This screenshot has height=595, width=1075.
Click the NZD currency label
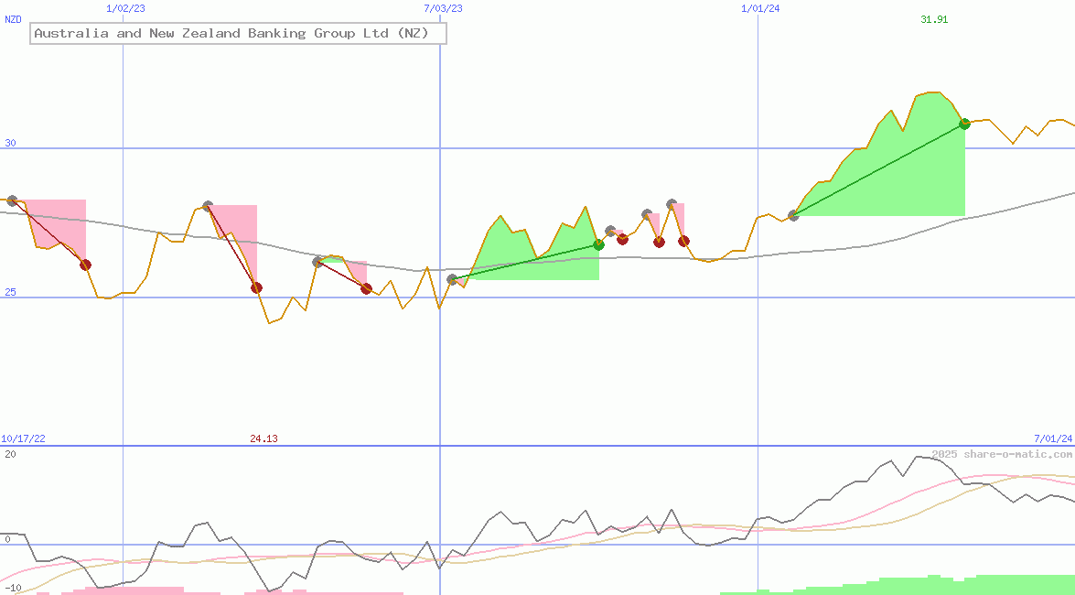pos(13,19)
